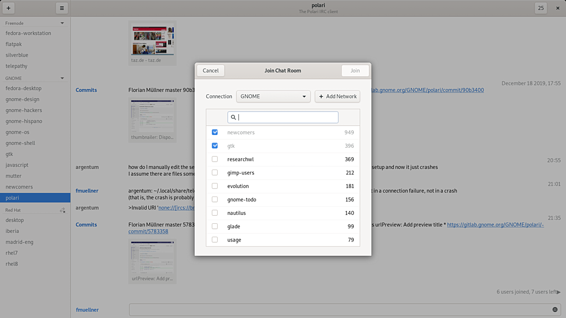This screenshot has height=318, width=566.
Task: Close the Polari window
Action: 557,8
